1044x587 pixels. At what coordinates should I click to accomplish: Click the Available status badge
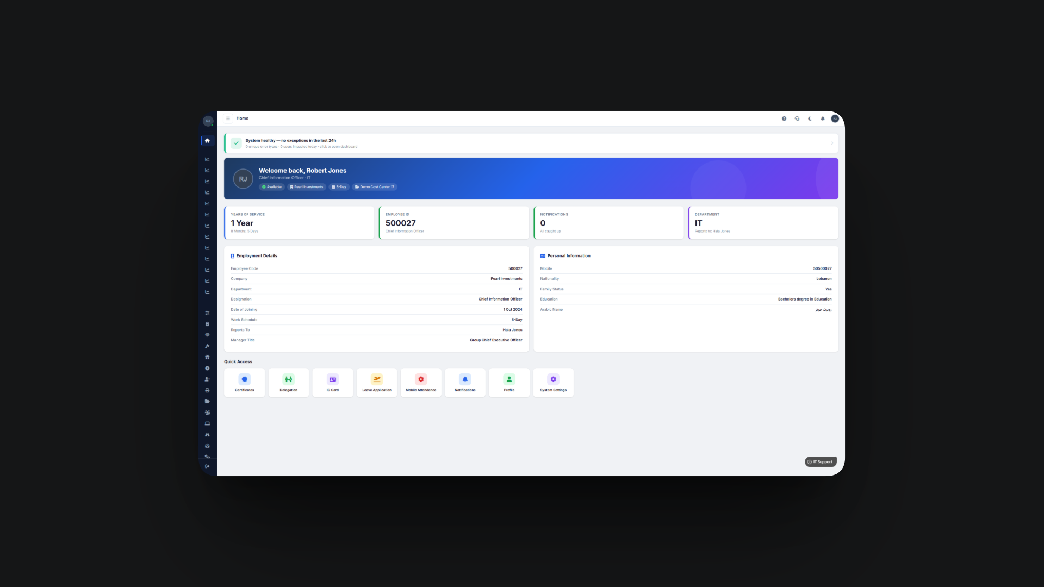click(x=272, y=187)
